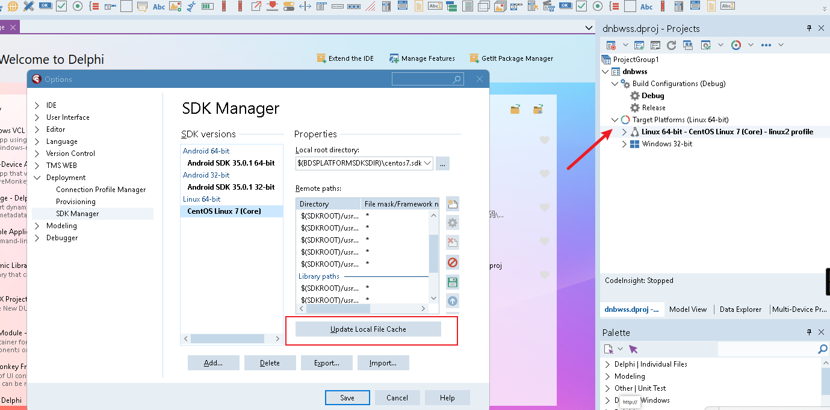Viewport: 830px width, 410px height.
Task: Select Android SDK 35.0.1 64-bit entry
Action: point(231,163)
